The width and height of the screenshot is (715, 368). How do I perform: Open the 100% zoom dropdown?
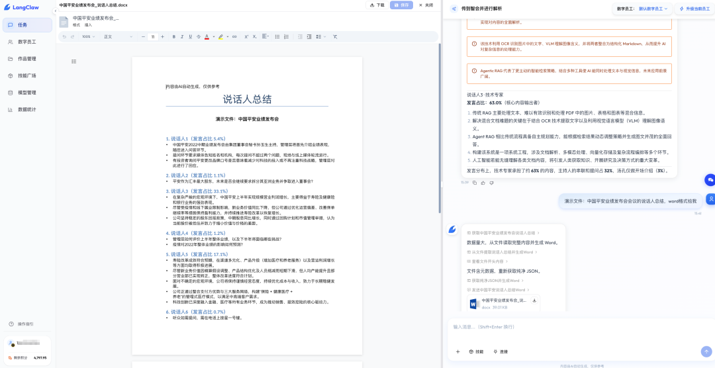click(x=88, y=36)
